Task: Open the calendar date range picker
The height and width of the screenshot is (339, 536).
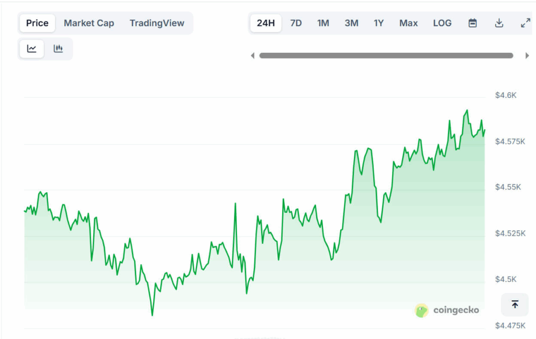Action: pyautogui.click(x=473, y=23)
